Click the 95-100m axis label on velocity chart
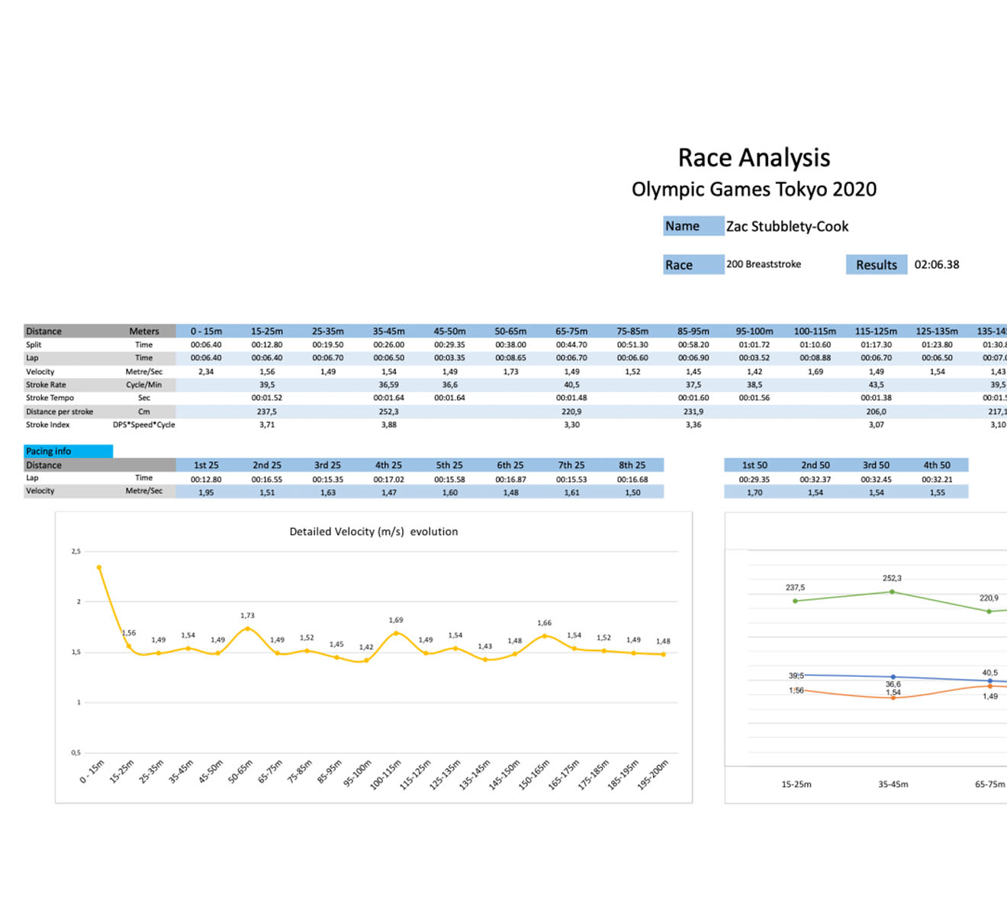Image resolution: width=1007 pixels, height=916 pixels. (357, 772)
